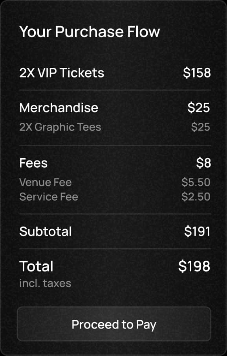The width and height of the screenshot is (227, 356).
Task: Select the Subtotal label
Action: pos(45,231)
